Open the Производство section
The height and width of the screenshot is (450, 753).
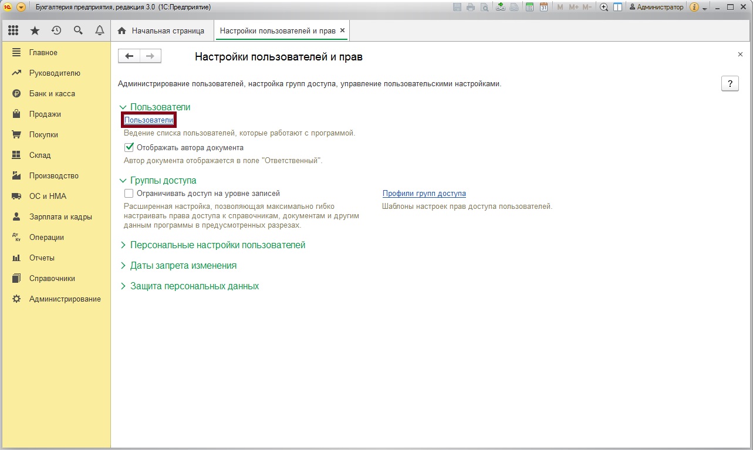coord(54,175)
